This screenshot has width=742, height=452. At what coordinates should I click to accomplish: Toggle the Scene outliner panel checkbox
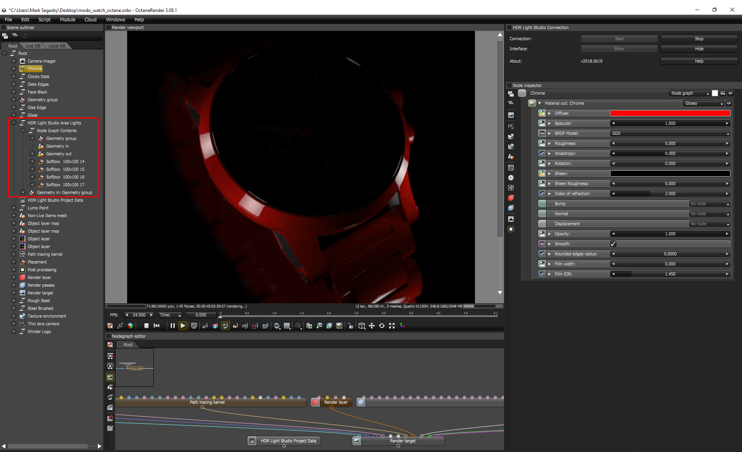3,27
